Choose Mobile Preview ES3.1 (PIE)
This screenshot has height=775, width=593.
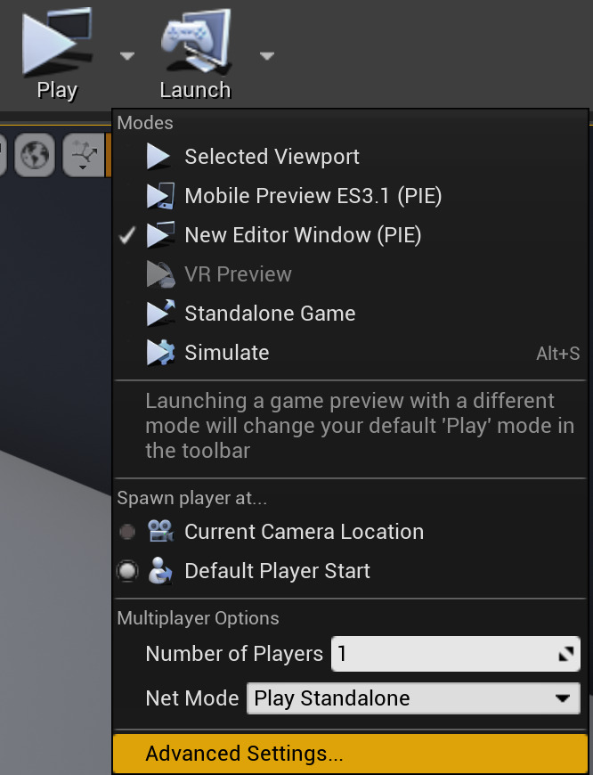[x=350, y=196]
